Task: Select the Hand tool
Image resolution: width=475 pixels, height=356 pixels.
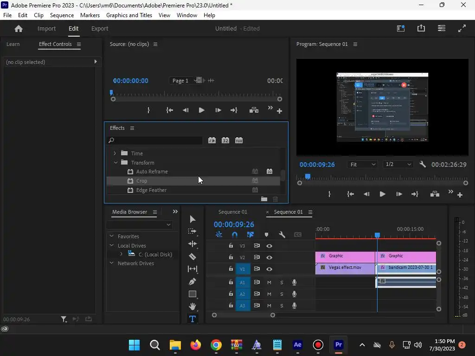Action: 193,306
